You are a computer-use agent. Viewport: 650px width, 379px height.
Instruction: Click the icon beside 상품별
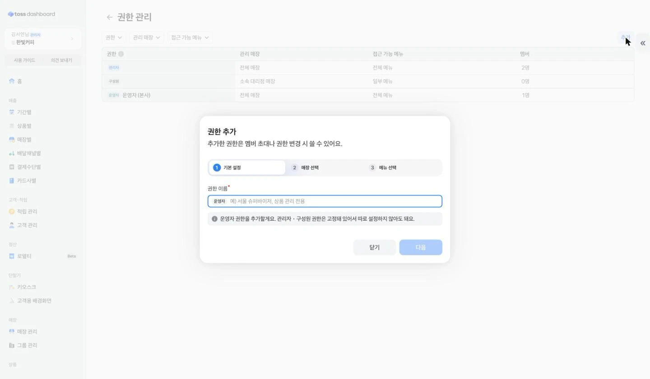[12, 126]
